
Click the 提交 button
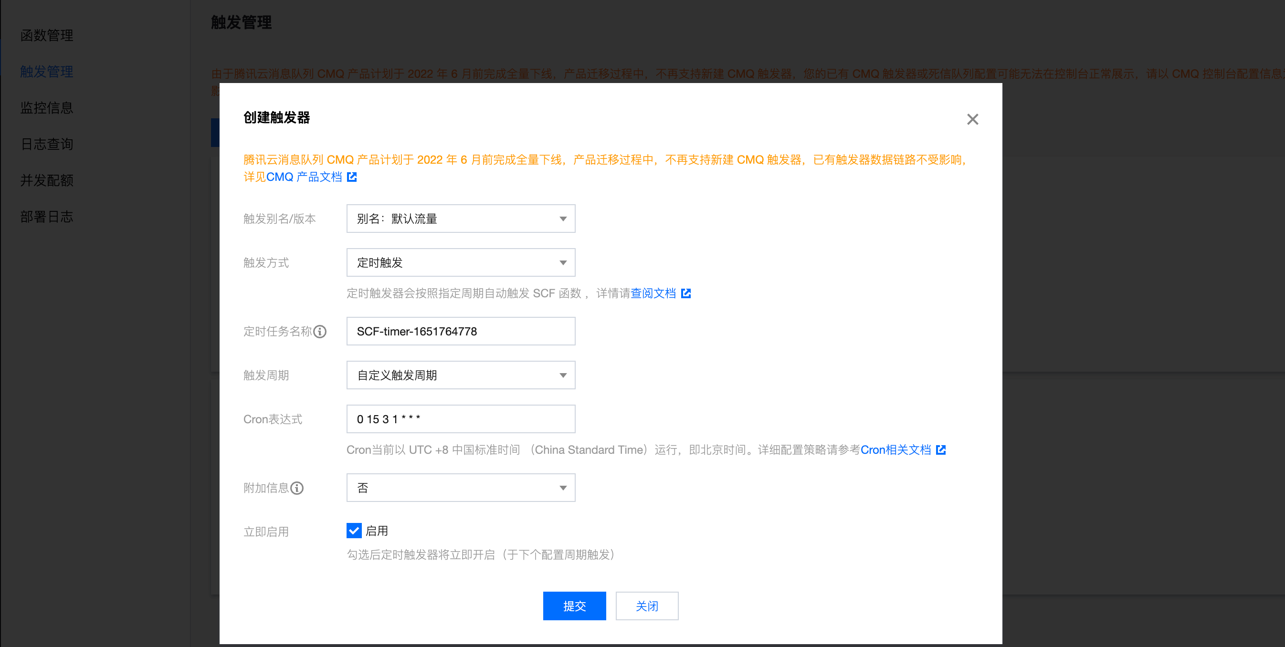(x=574, y=606)
